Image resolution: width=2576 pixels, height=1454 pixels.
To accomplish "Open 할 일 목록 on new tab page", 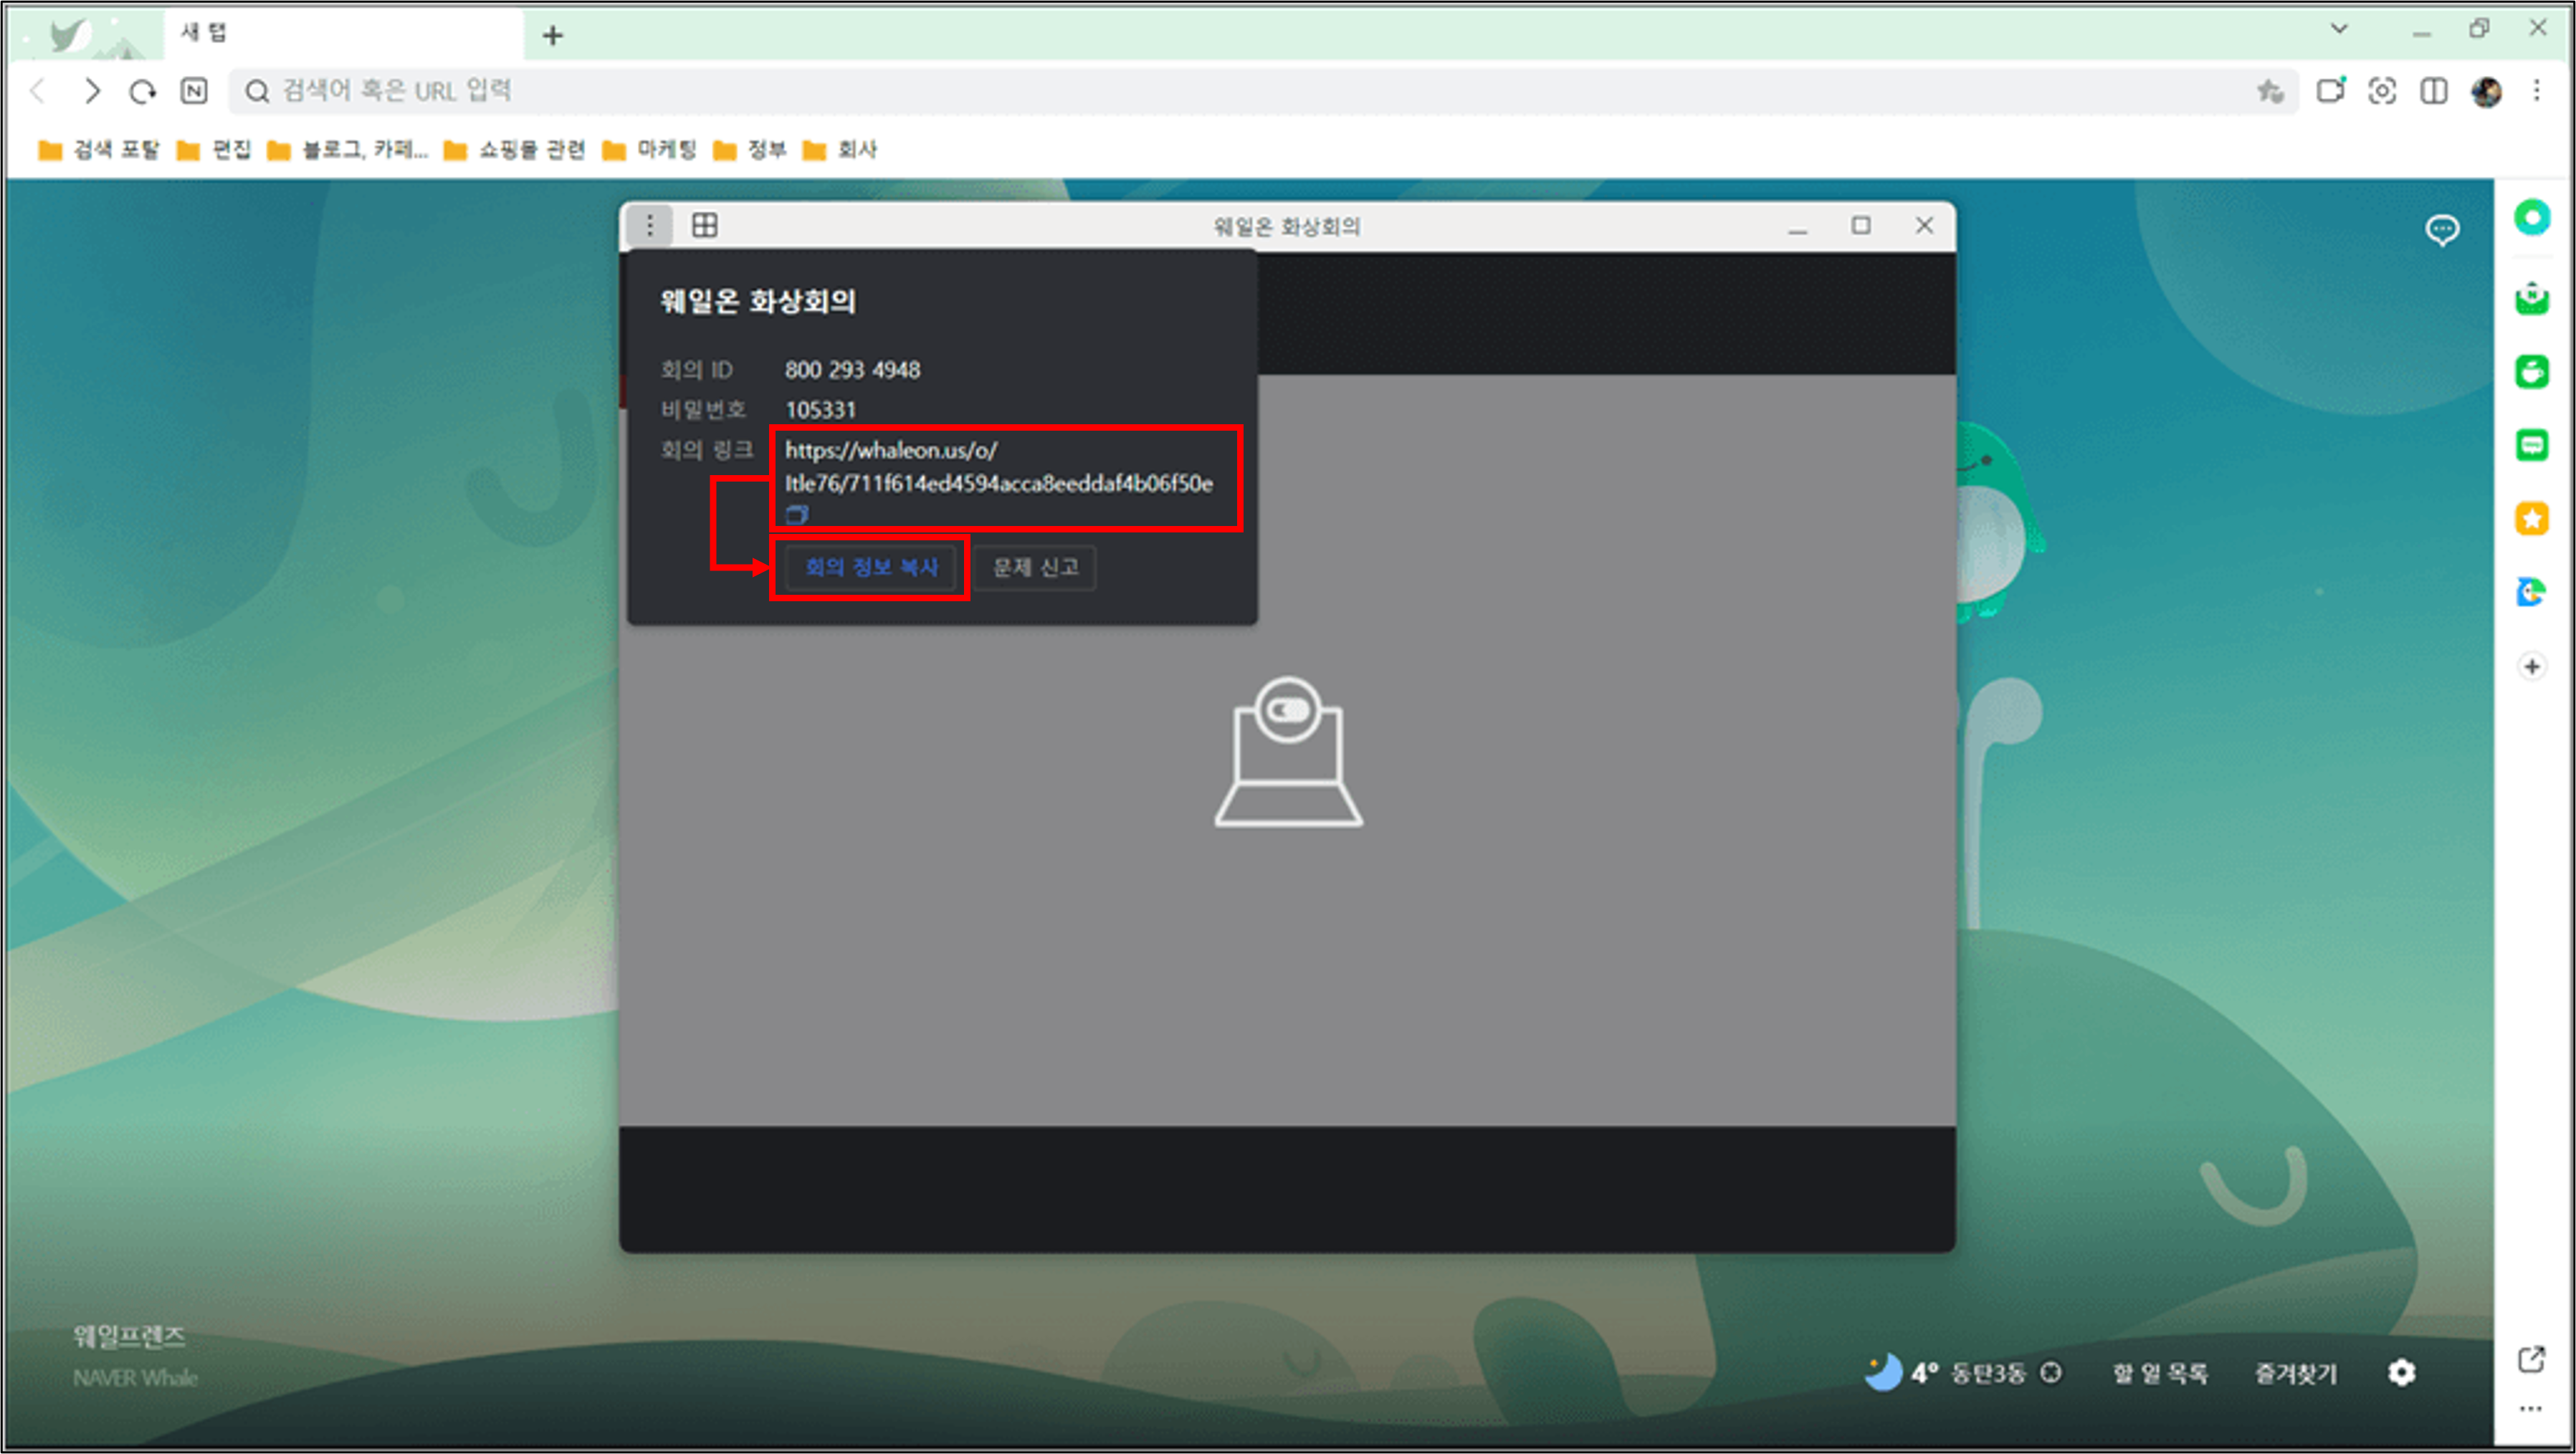I will [2159, 1373].
